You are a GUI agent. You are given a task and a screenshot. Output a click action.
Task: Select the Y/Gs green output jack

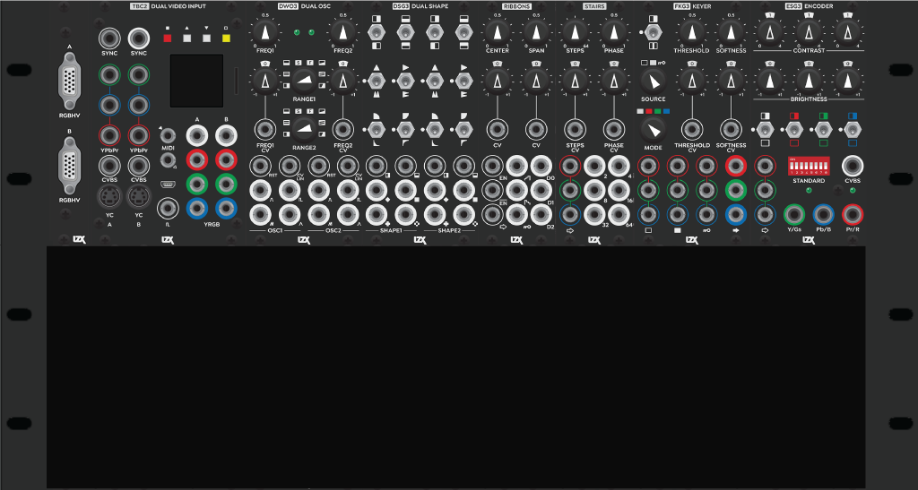click(793, 214)
